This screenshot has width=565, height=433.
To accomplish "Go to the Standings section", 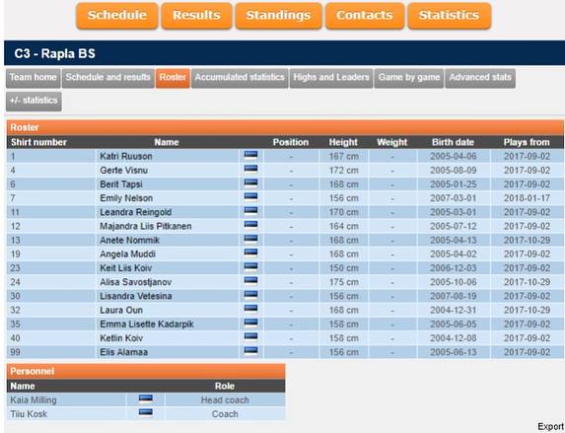I will click(x=278, y=16).
